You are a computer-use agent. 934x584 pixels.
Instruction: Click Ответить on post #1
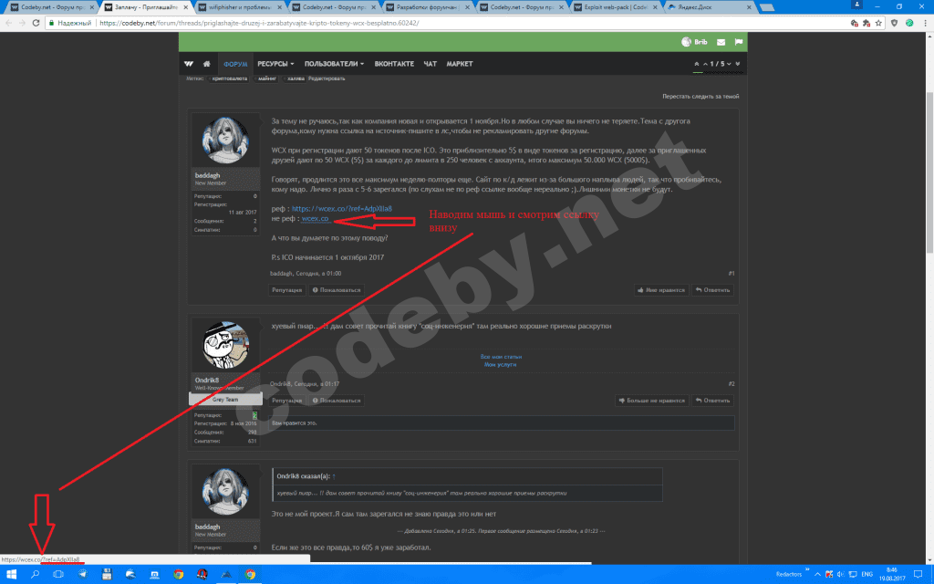[x=712, y=290]
